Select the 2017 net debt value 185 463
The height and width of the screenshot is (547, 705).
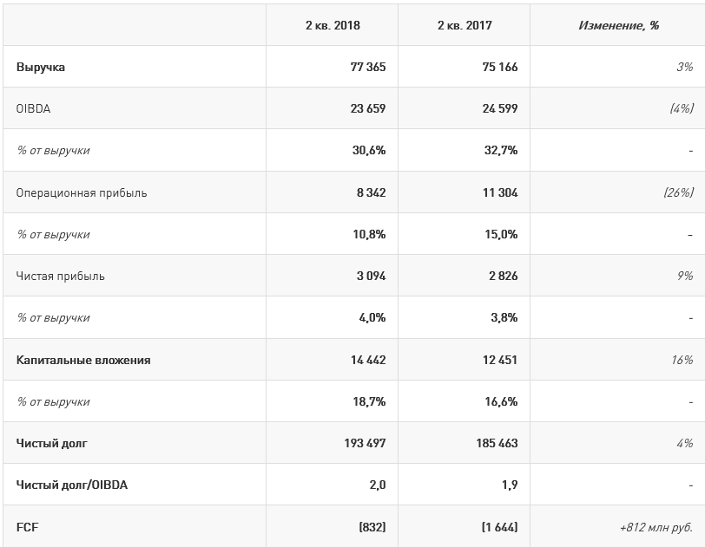497,443
